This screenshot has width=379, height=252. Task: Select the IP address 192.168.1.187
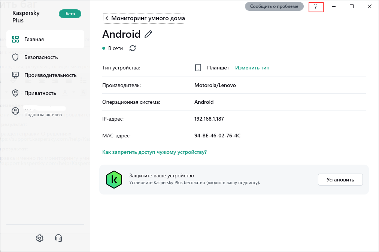(x=209, y=119)
